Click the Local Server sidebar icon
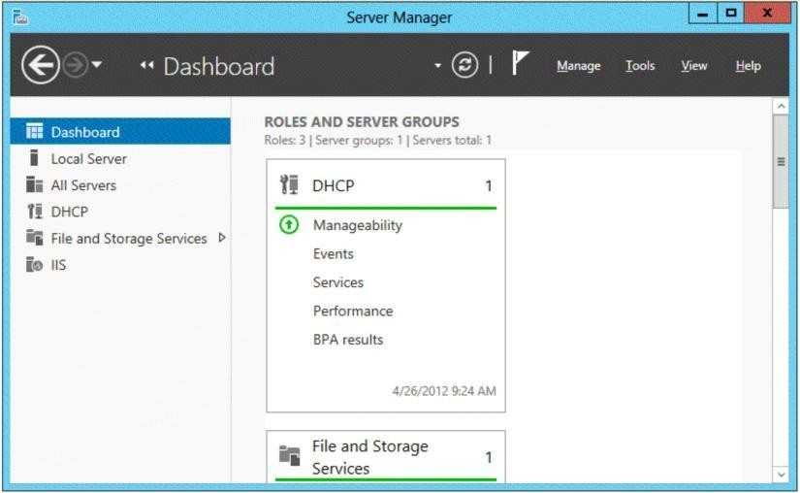Image resolution: width=800 pixels, height=493 pixels. point(34,157)
